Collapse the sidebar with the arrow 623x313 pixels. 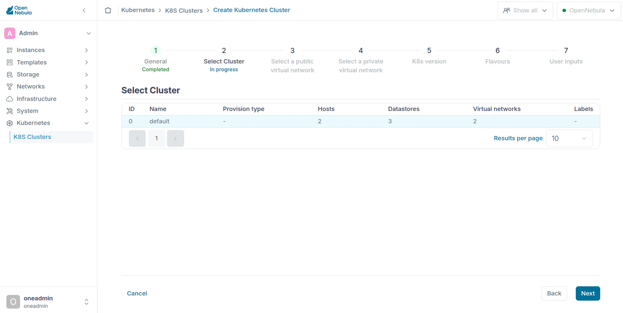[84, 10]
